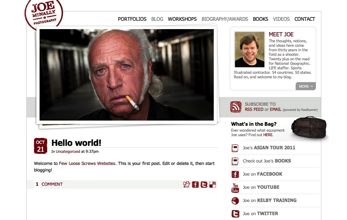Open the Uncategorized category link
The image size is (347, 220).
pos(68,151)
